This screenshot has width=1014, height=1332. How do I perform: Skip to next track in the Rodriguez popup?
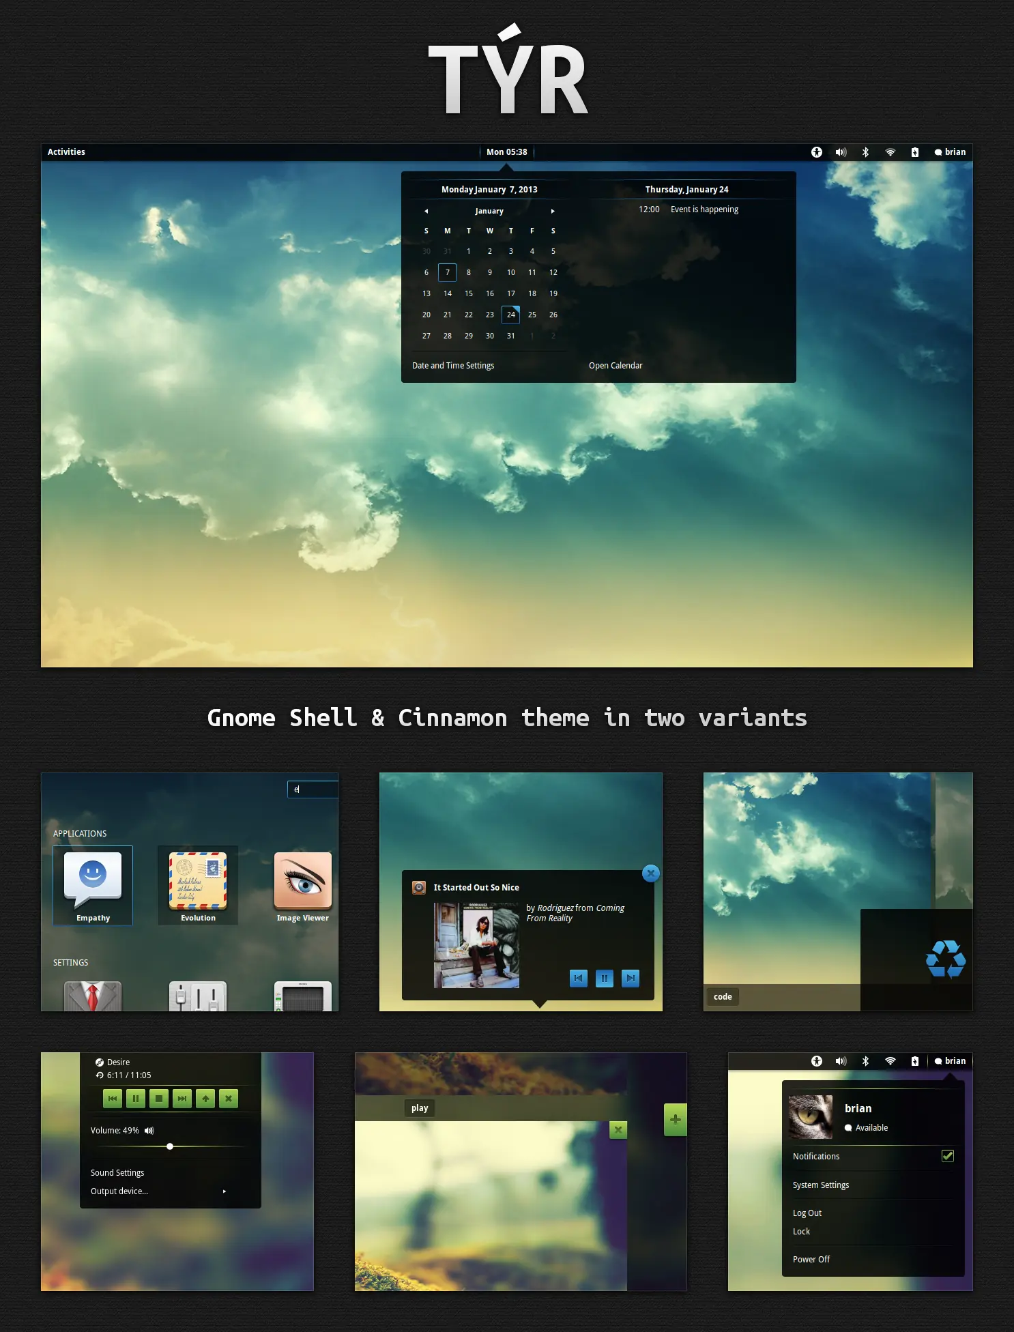click(x=631, y=978)
